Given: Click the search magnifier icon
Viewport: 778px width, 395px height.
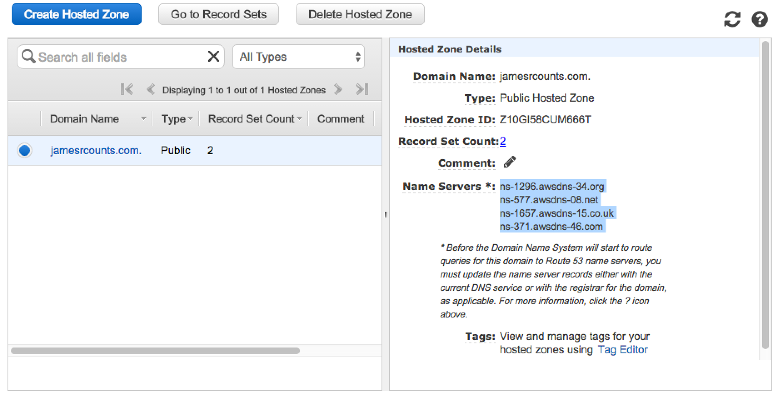Looking at the screenshot, I should click(x=28, y=56).
